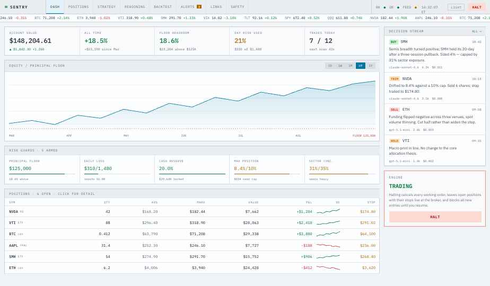Click the Sector Conc progress bar
This screenshot has width=490, height=286.
point(342,174)
